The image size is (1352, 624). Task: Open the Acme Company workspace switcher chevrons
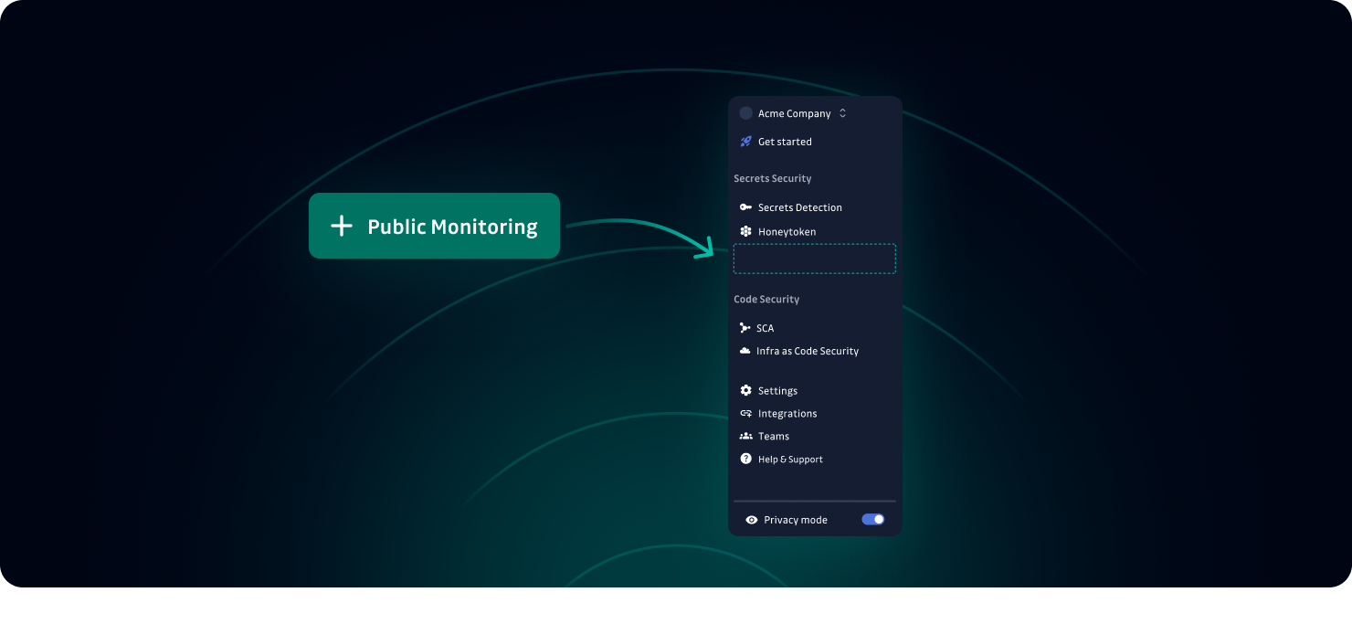842,113
